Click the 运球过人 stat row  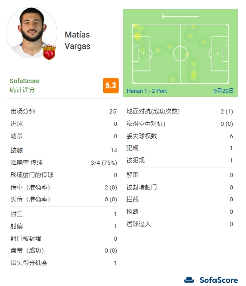pos(180,224)
